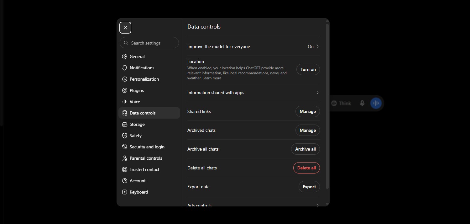Click the Storage drive icon
The width and height of the screenshot is (470, 224).
[x=125, y=124]
